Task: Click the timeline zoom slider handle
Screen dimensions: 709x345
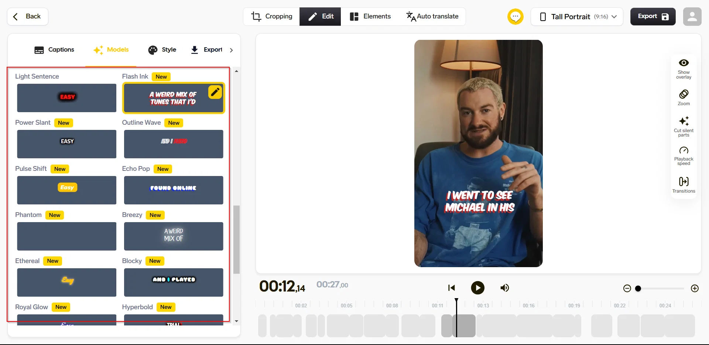Action: [x=638, y=289]
